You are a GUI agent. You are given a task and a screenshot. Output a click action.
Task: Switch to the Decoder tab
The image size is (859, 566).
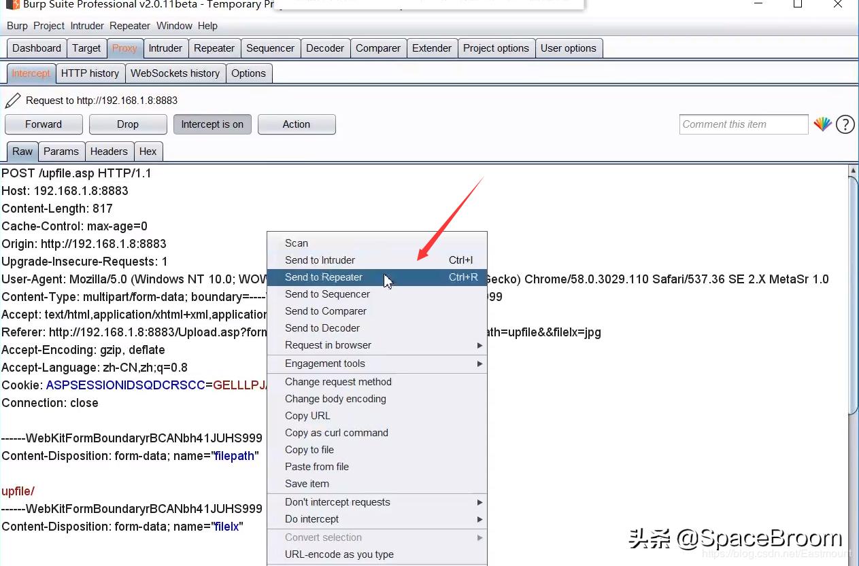click(325, 48)
